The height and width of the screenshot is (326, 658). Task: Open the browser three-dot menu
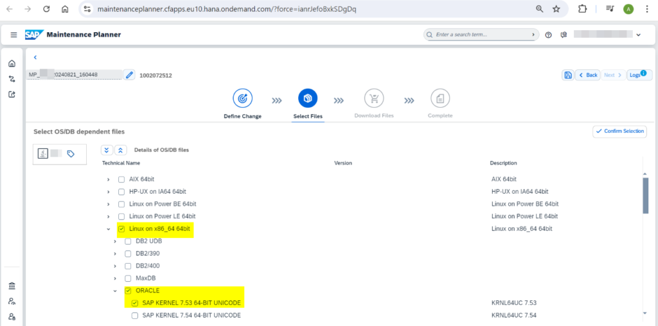(x=646, y=9)
